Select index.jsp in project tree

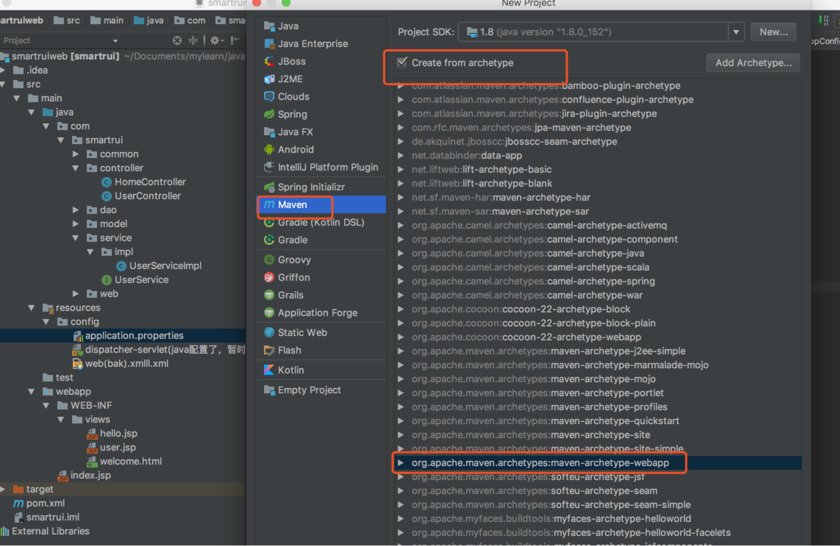(84, 475)
